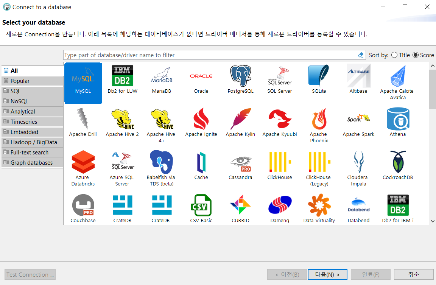
Task: Pick the Db2 for IBM i driver
Action: (398, 209)
